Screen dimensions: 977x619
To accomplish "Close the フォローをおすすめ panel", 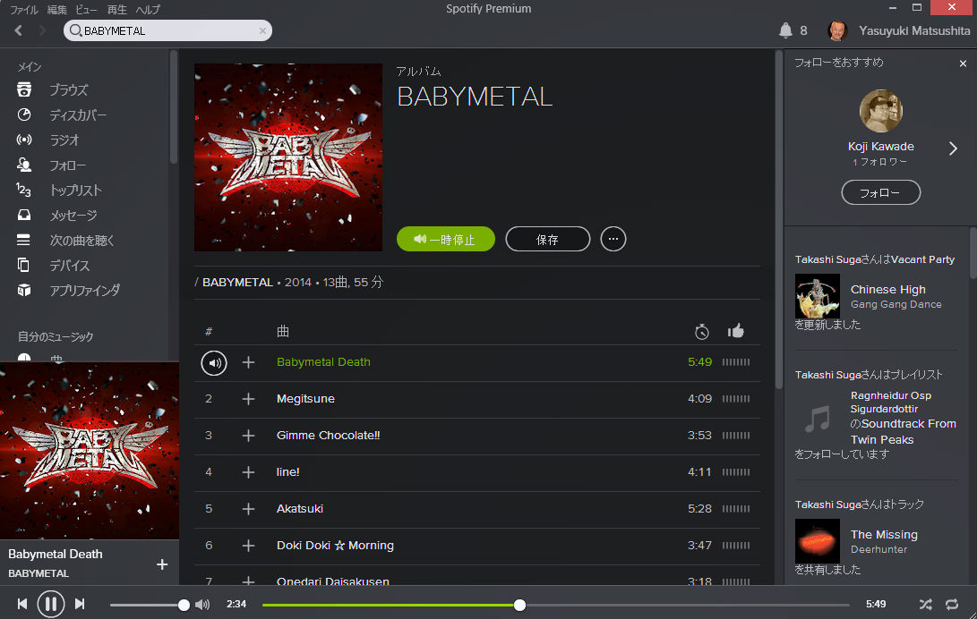I will pos(964,64).
